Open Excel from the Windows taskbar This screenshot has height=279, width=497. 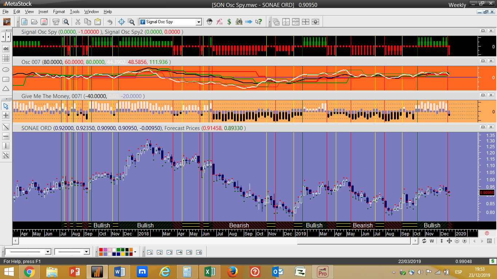click(x=210, y=272)
